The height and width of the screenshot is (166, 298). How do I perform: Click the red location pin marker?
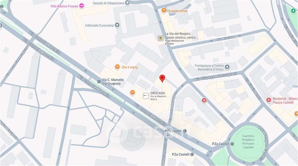click(x=162, y=78)
